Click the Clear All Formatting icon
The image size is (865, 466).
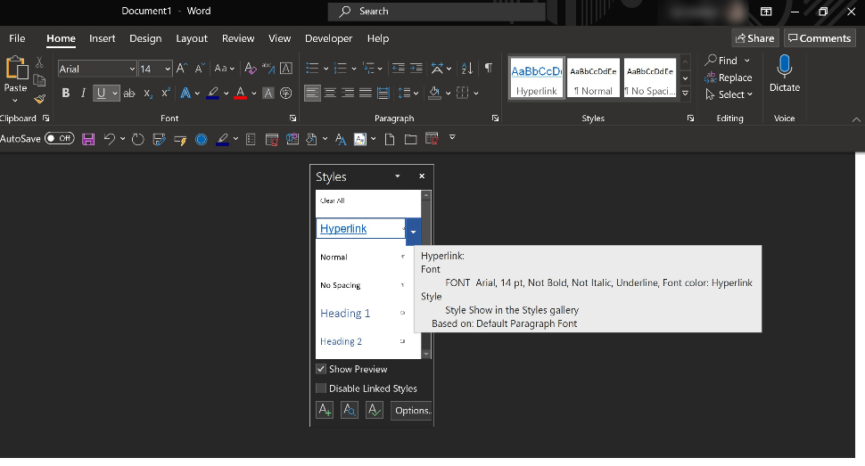251,69
